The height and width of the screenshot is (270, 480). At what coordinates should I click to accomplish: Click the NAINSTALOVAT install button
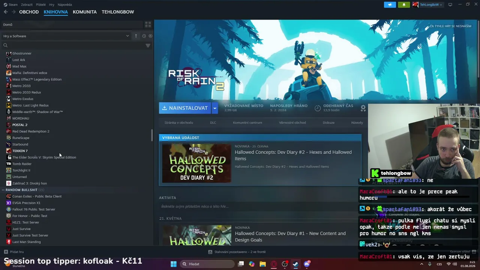coord(185,108)
